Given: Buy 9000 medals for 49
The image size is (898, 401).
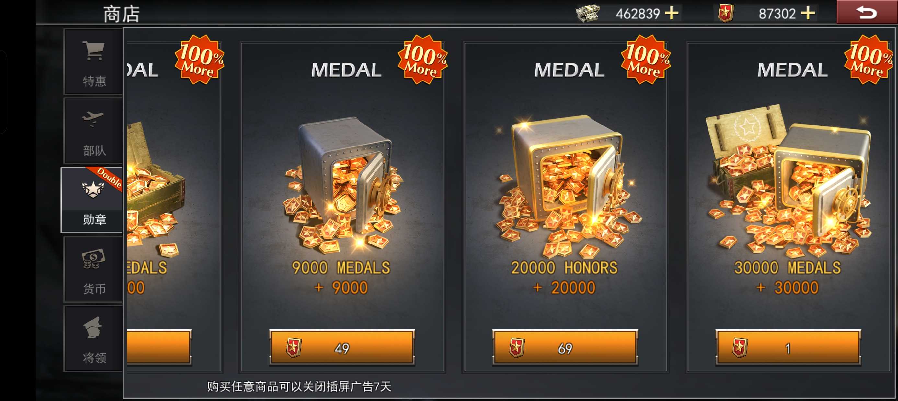Looking at the screenshot, I should [342, 347].
